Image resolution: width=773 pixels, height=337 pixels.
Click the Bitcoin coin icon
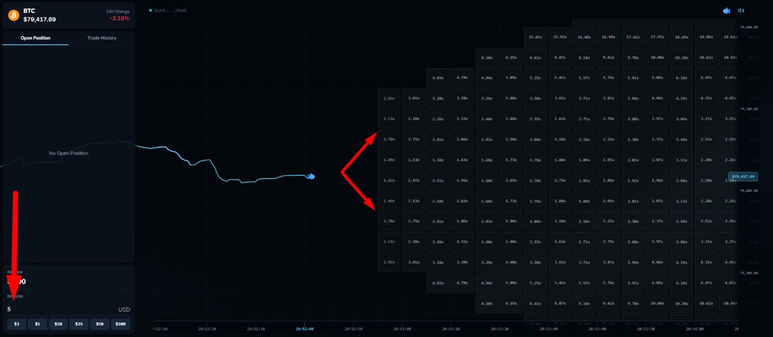tap(13, 15)
